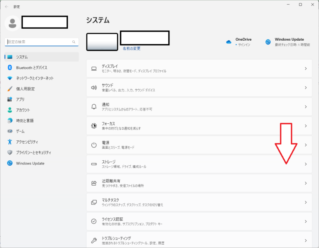Expand the トラブルシューティング row chevron
This screenshot has height=248, width=319.
coord(305,241)
